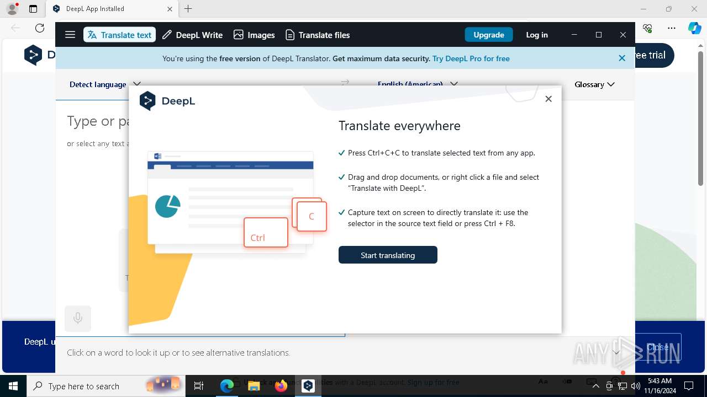This screenshot has height=397, width=707.
Task: Refresh the browser page
Action: [40, 28]
